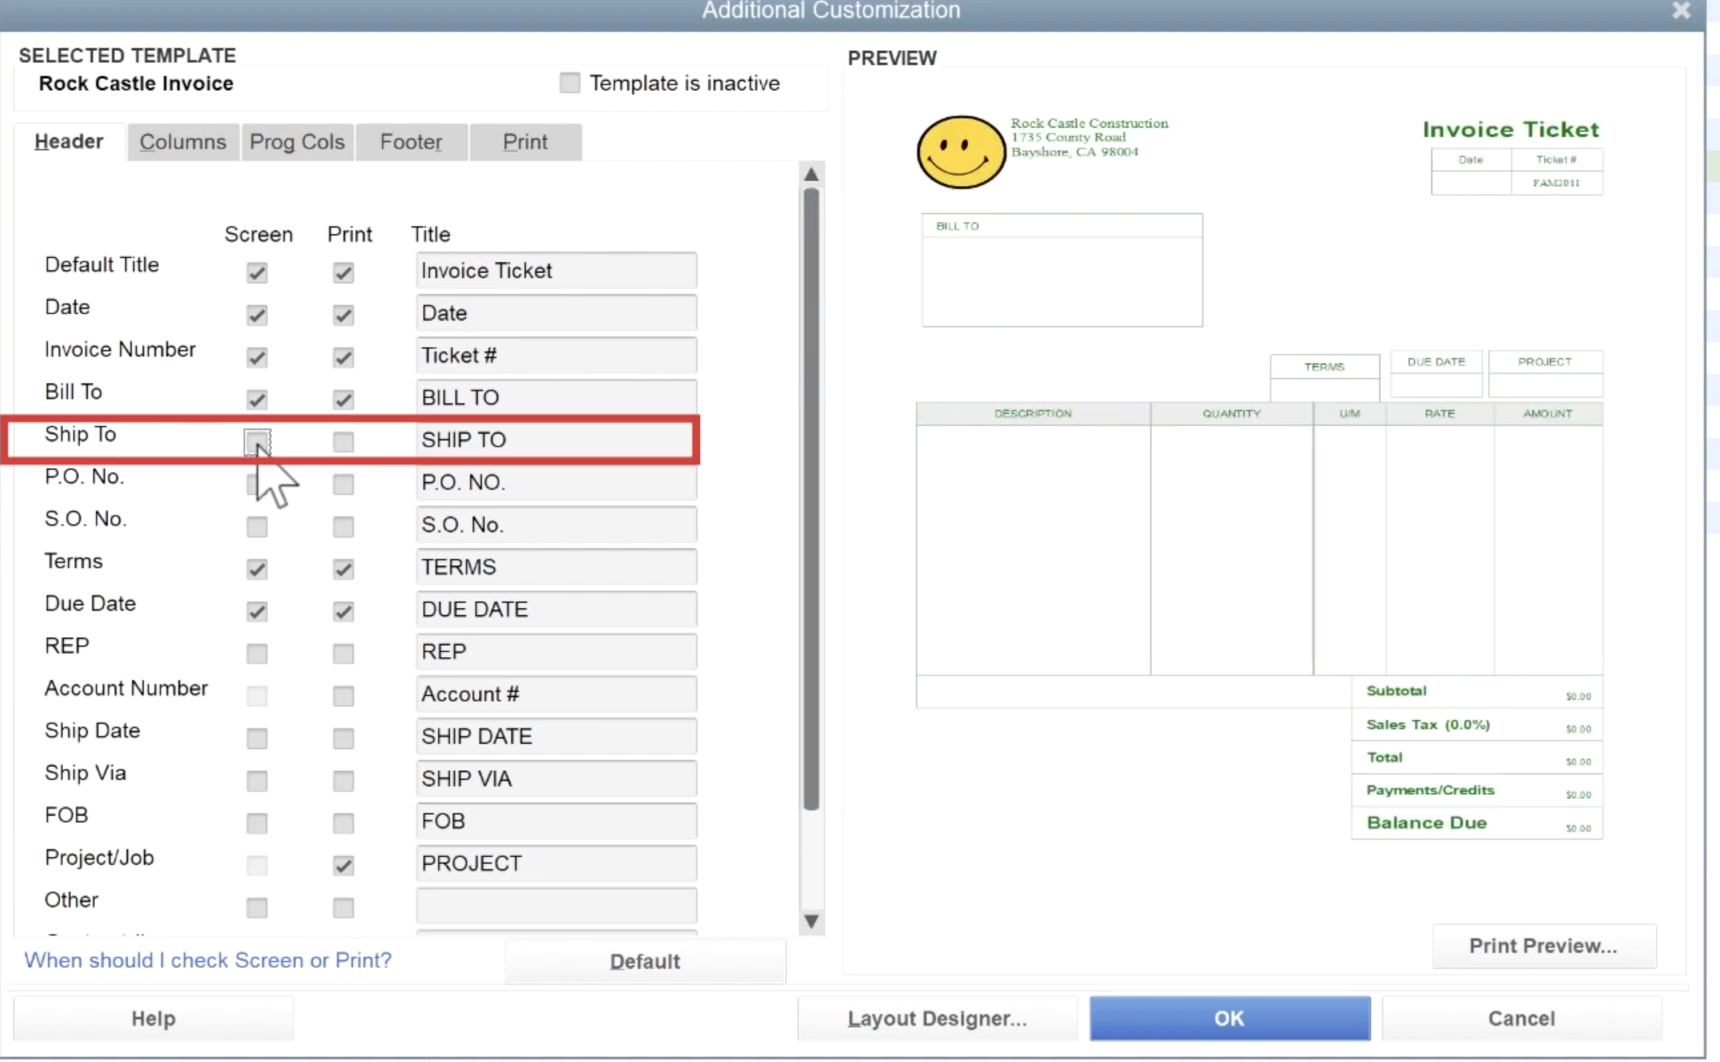Enable Screen checkbox for REP
The image size is (1720, 1062).
pos(257,654)
